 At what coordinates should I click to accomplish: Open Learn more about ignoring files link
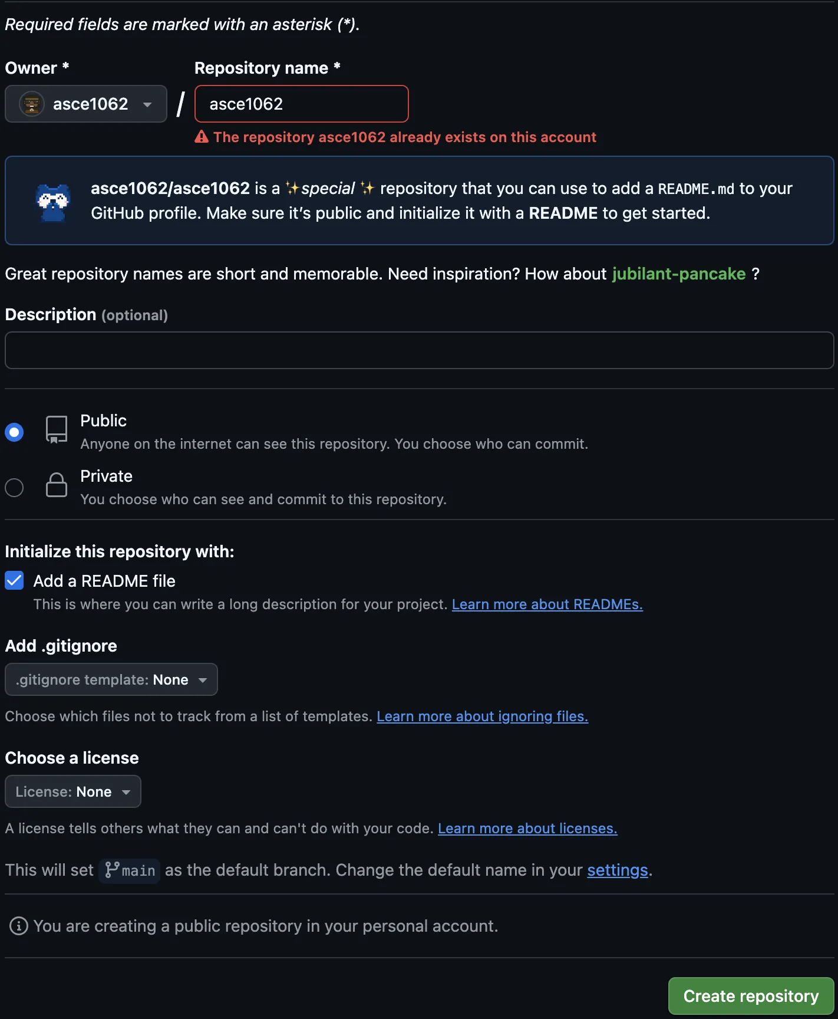point(482,716)
